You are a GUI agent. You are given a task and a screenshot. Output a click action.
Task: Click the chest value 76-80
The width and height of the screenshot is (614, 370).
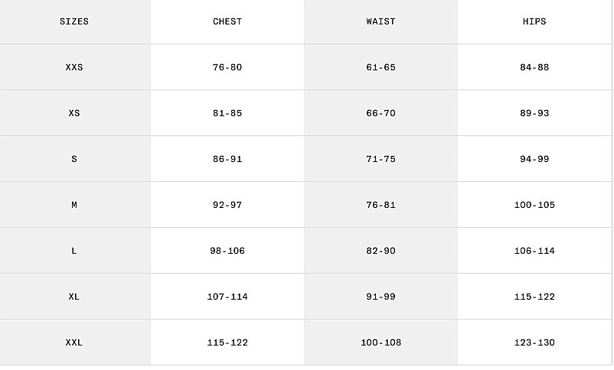(x=227, y=67)
